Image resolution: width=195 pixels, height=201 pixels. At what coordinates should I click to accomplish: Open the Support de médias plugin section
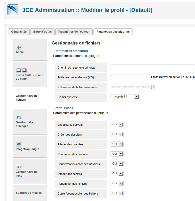(x=29, y=193)
